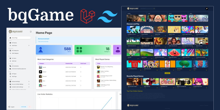Expand the Add Game submenu chevron
220x110 pixels.
click(29, 46)
